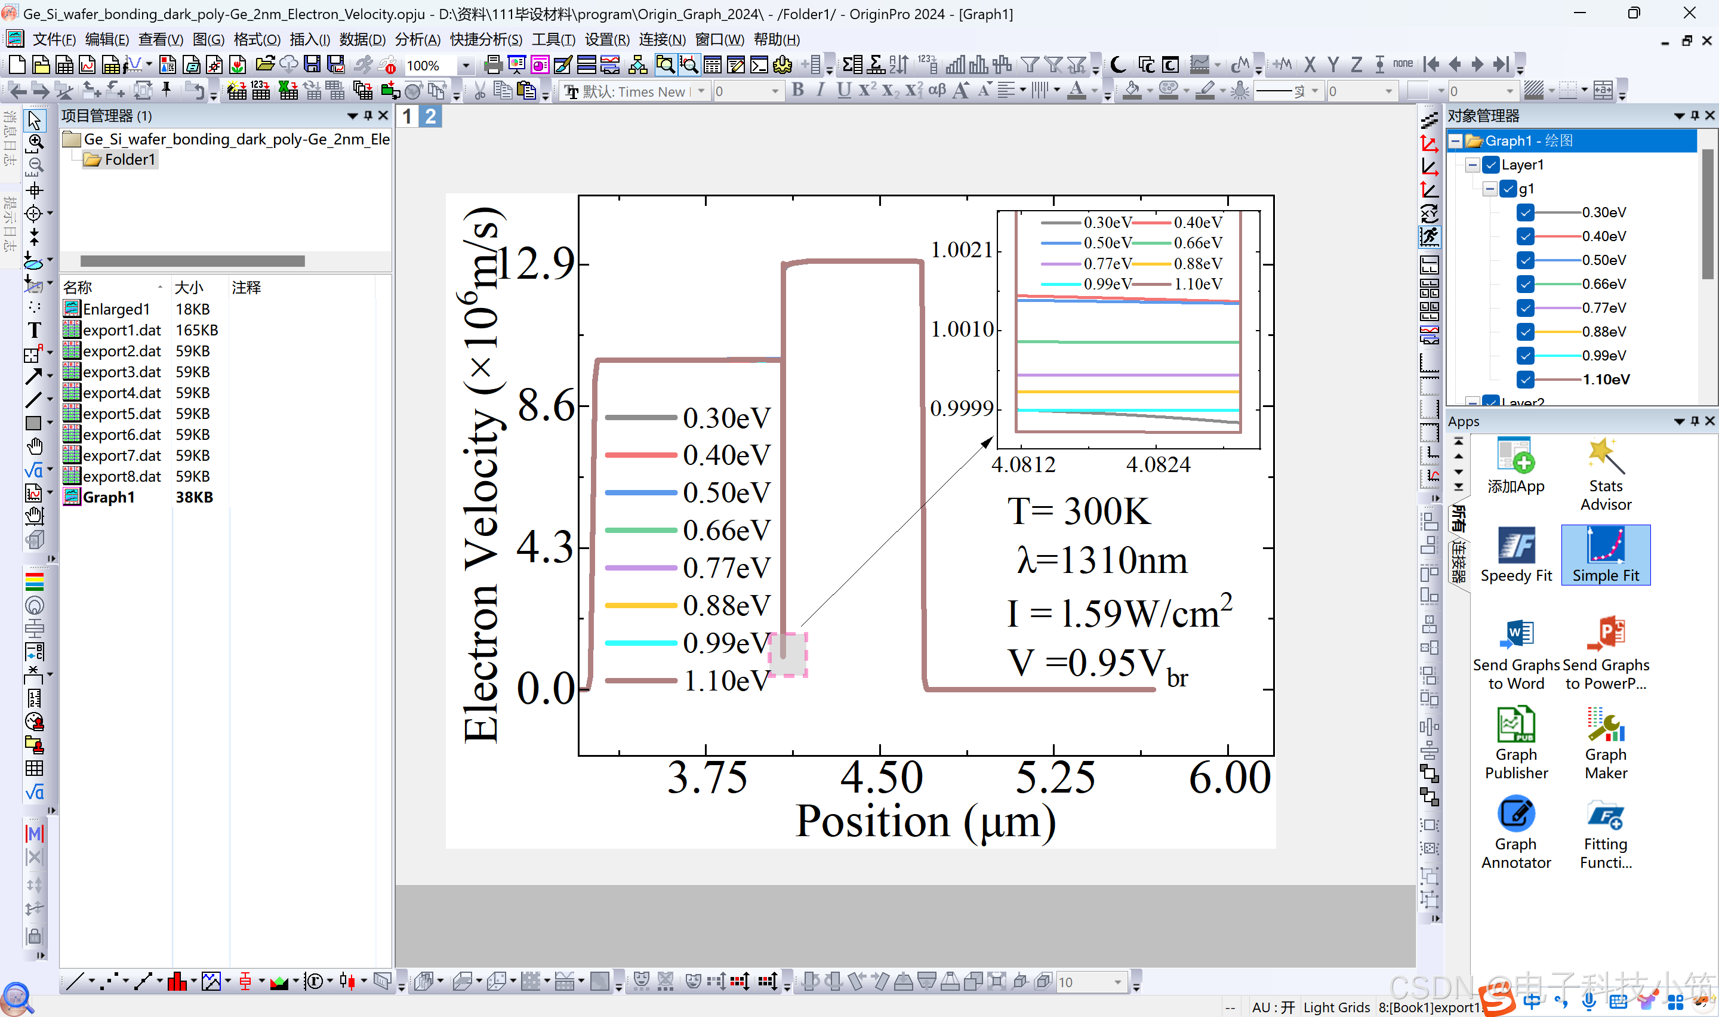This screenshot has height=1017, width=1719.
Task: Click the Print icon in toolbar
Action: [x=492, y=65]
